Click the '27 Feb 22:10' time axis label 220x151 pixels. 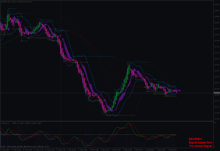tap(49, 150)
